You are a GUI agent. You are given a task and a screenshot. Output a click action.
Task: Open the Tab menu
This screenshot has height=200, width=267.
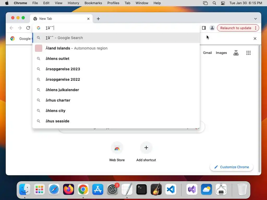pyautogui.click(x=127, y=3)
